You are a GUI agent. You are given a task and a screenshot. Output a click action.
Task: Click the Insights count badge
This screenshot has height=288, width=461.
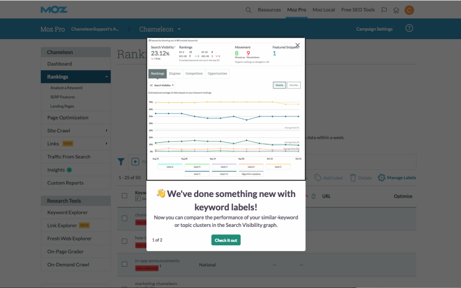click(69, 170)
